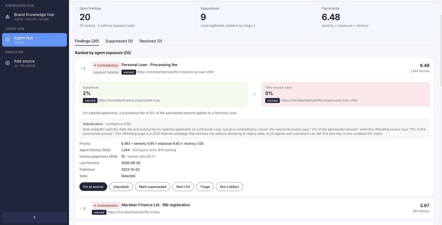Switch to the Findings (20) tab

click(x=87, y=41)
